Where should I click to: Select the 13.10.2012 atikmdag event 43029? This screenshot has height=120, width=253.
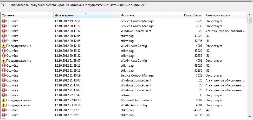(x=127, y=110)
